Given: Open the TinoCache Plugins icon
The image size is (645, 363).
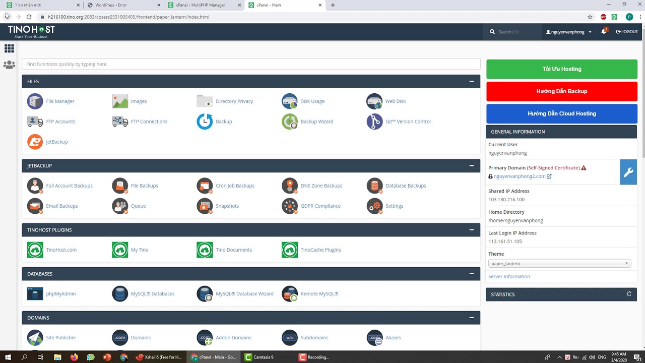Looking at the screenshot, I should click(x=290, y=250).
